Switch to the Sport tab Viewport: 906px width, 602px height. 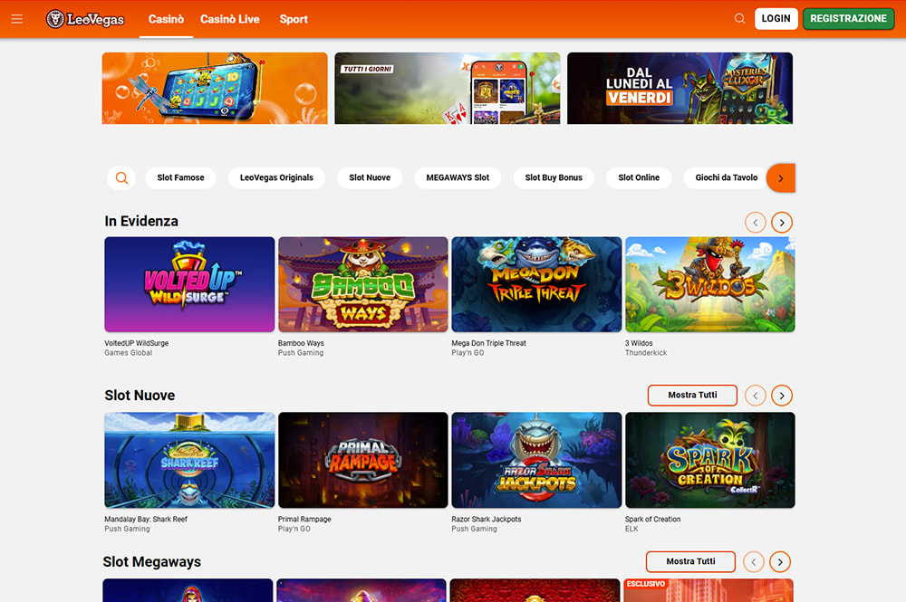pyautogui.click(x=294, y=19)
